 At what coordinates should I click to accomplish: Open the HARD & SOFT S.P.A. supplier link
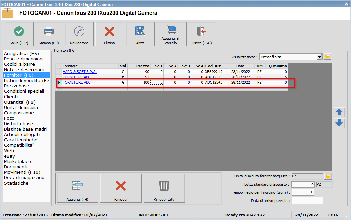(x=80, y=72)
